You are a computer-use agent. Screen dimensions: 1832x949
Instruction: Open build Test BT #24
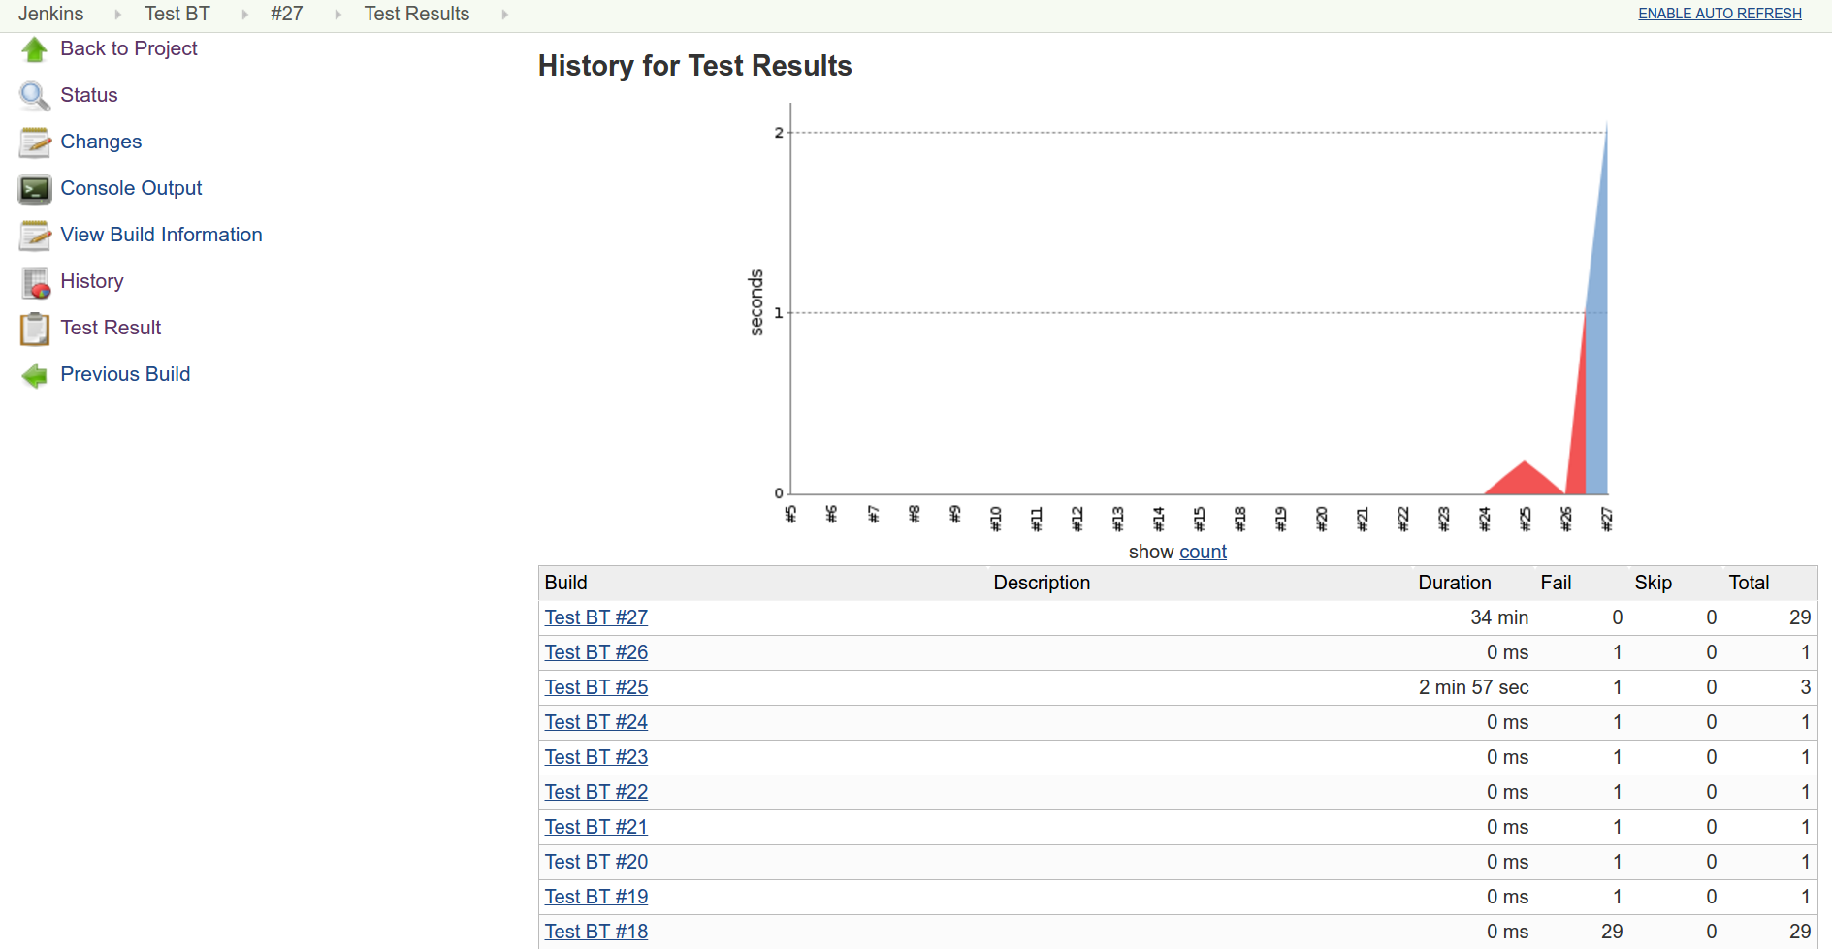pyautogui.click(x=596, y=722)
